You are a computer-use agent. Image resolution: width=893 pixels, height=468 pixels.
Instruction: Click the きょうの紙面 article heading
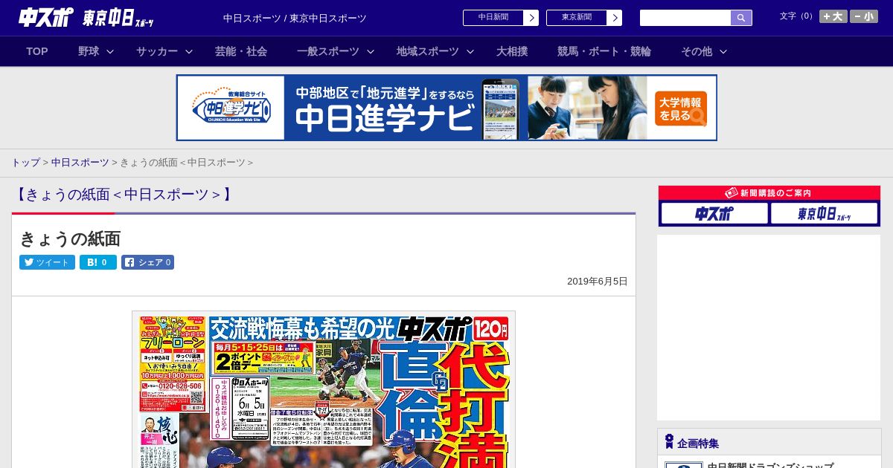pyautogui.click(x=70, y=238)
